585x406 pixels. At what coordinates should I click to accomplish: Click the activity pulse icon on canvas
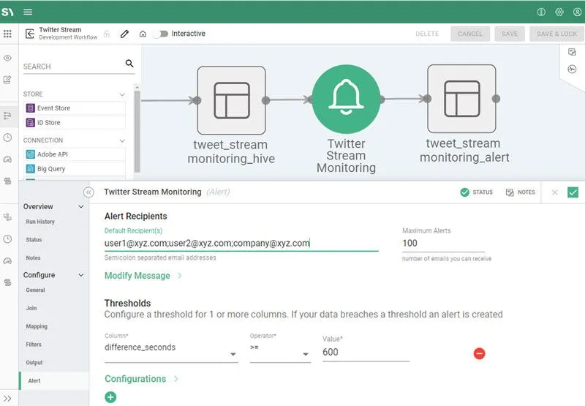coord(572,69)
